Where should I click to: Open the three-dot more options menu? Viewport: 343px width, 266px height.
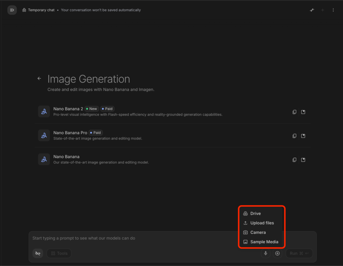(x=333, y=10)
